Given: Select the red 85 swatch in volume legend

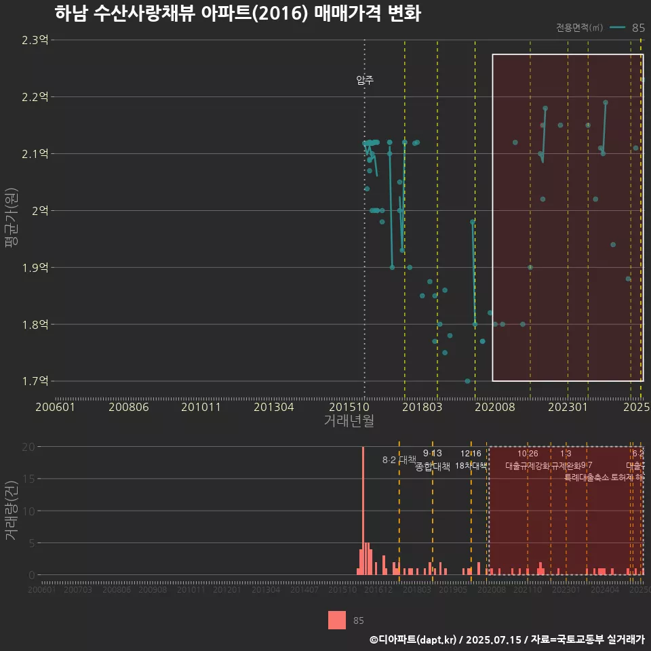Looking at the screenshot, I should coord(337,620).
